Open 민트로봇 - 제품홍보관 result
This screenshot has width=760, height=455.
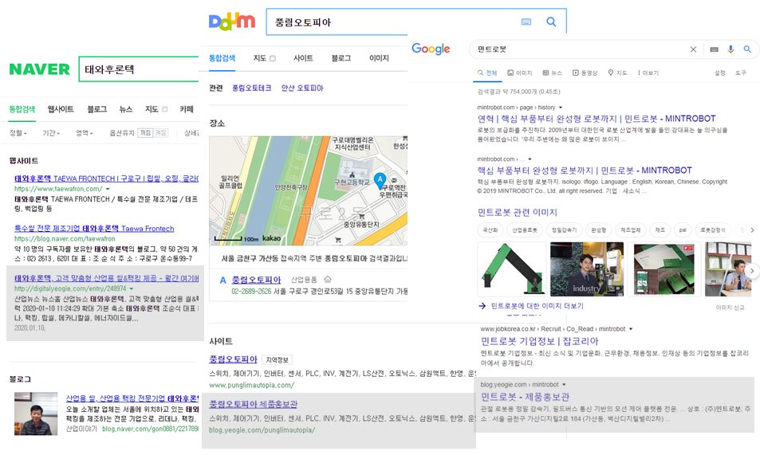(525, 397)
